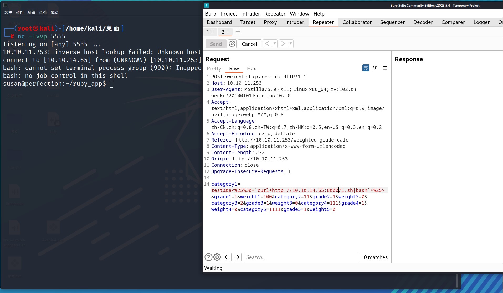
Task: Click the terminal shell prompt susan@perfection
Action: point(54,84)
